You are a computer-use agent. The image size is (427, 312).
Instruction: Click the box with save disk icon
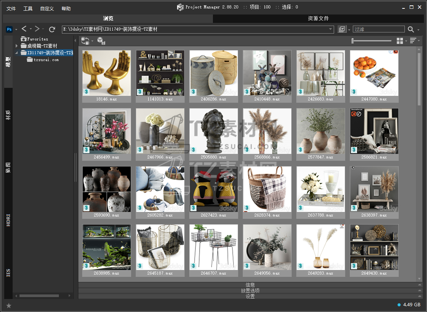(101, 41)
